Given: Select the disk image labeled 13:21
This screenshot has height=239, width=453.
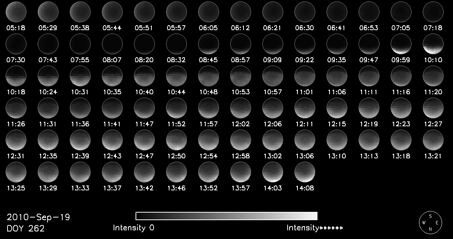Looking at the screenshot, I should point(433,140).
